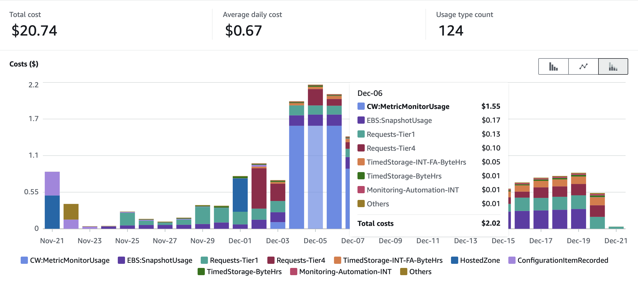
Task: Select the stacked bar chart view icon
Action: (613, 66)
